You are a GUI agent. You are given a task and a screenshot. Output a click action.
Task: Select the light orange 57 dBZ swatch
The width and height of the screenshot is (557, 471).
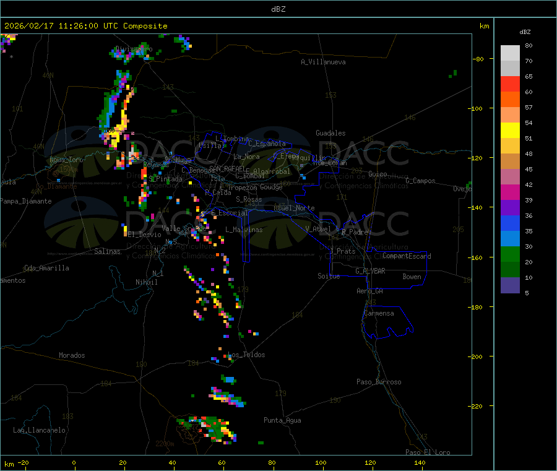pos(510,115)
